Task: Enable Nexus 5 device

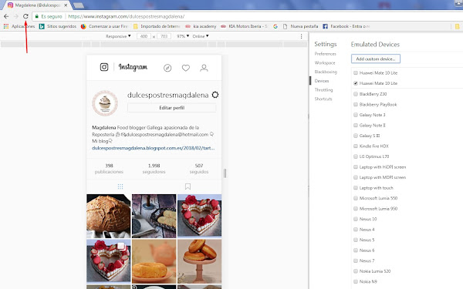Action: coord(356,240)
